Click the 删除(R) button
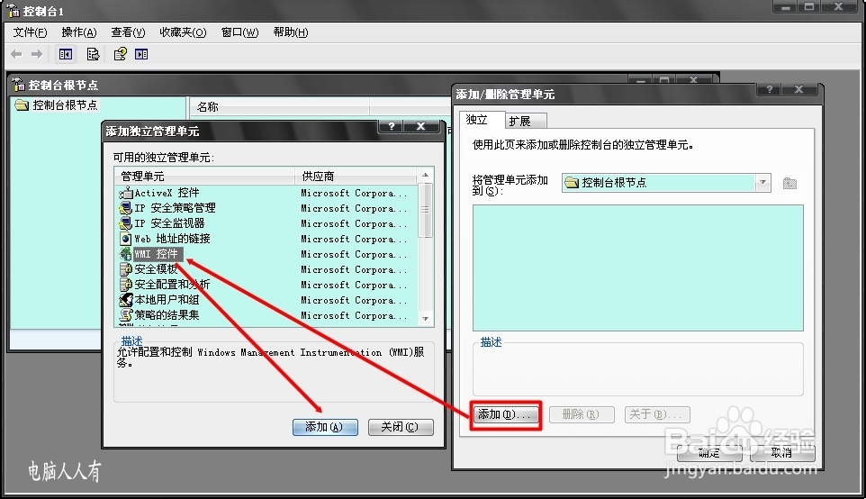The image size is (866, 499). pyautogui.click(x=581, y=414)
